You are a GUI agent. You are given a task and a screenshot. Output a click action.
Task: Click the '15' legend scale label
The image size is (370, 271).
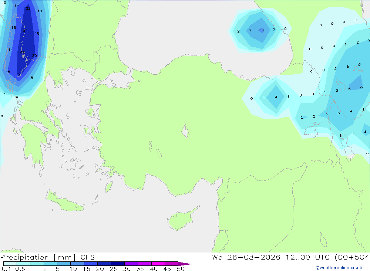coord(87,269)
